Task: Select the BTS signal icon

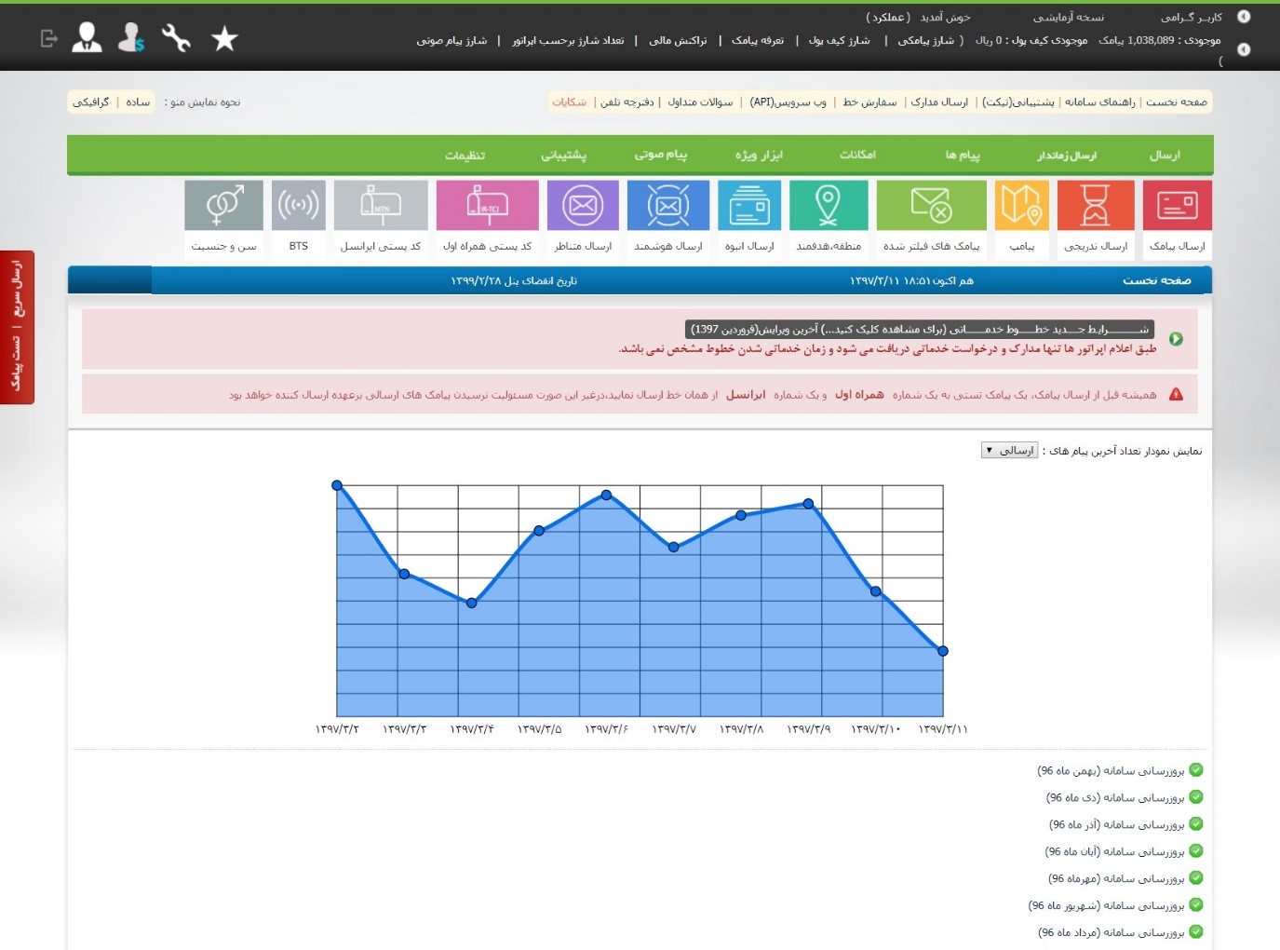Action: tap(298, 206)
